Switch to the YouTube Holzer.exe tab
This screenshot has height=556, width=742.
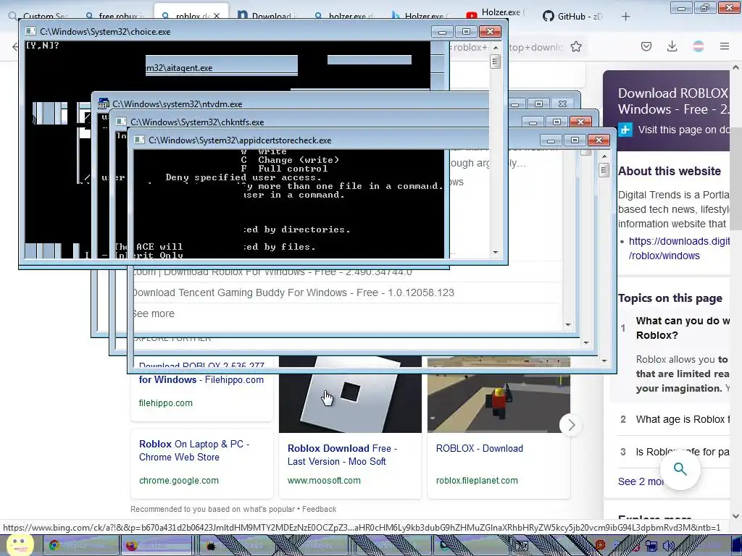[496, 14]
